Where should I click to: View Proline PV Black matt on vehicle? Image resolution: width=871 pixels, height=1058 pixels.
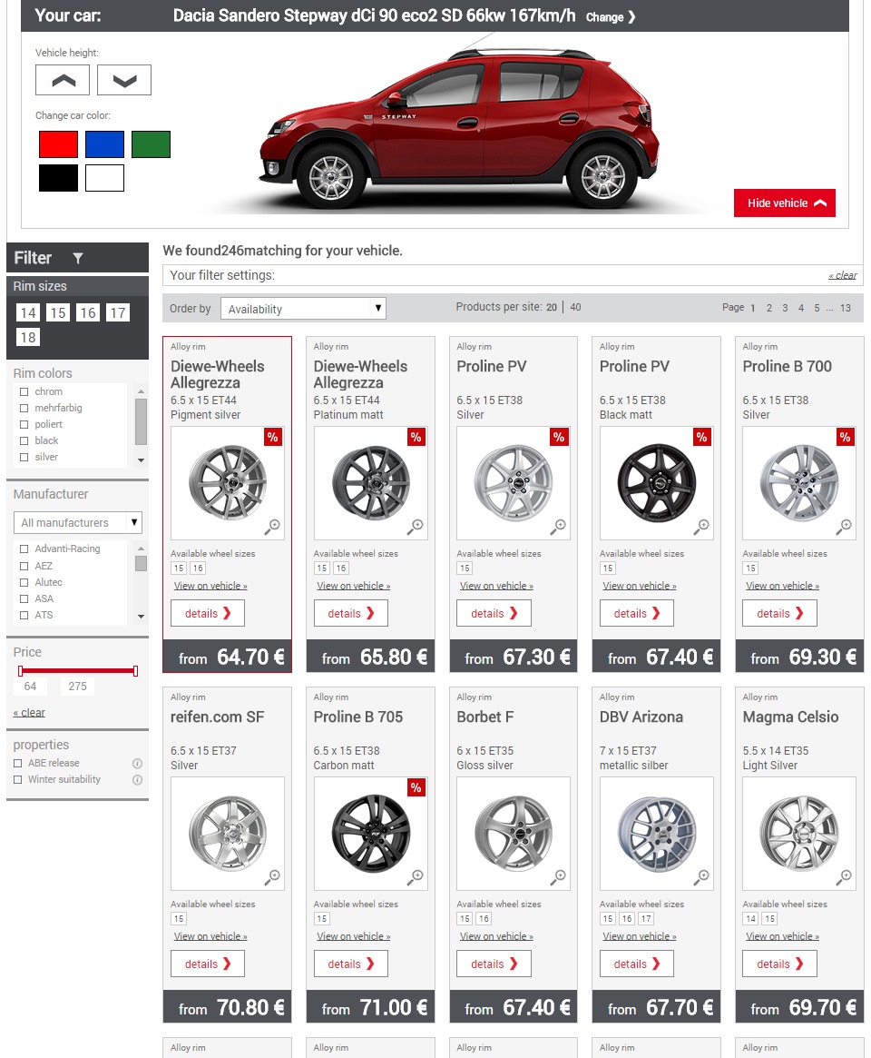pos(639,586)
